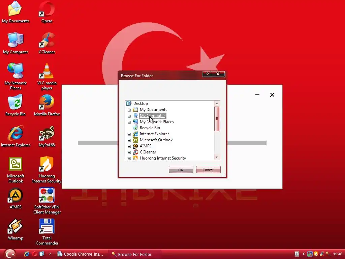Expand the AIMP3 tree node
345x259 pixels.
(129, 146)
